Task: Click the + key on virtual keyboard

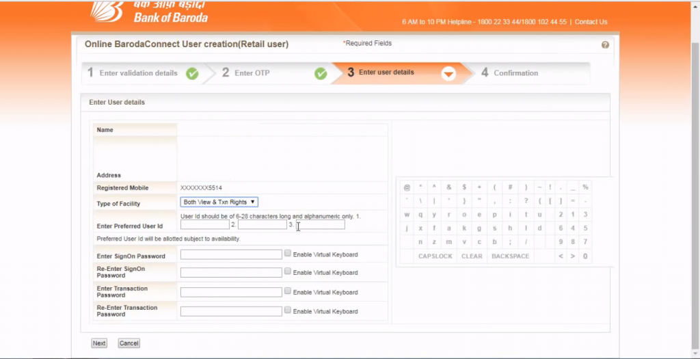Action: (x=479, y=187)
